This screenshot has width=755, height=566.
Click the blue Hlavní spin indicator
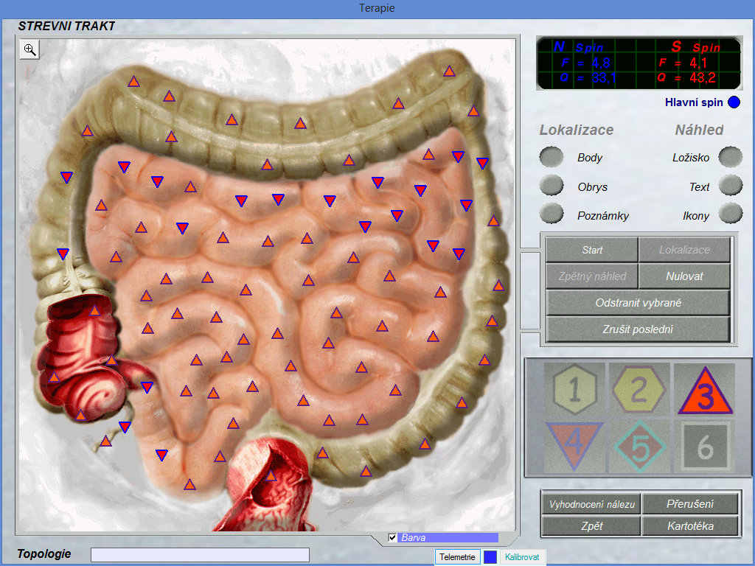(x=734, y=102)
